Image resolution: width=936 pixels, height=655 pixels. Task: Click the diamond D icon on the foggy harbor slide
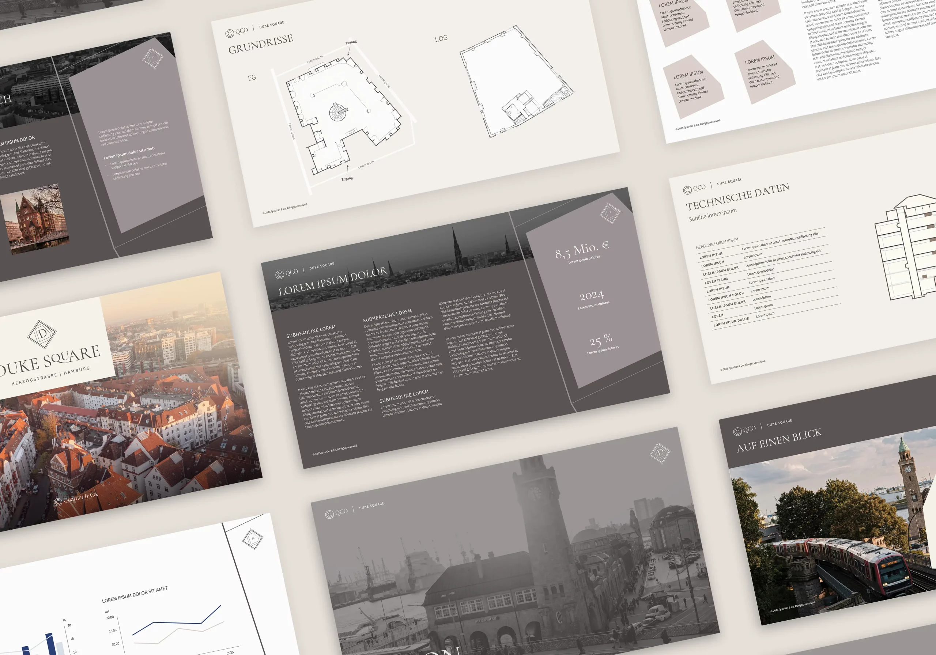(660, 453)
